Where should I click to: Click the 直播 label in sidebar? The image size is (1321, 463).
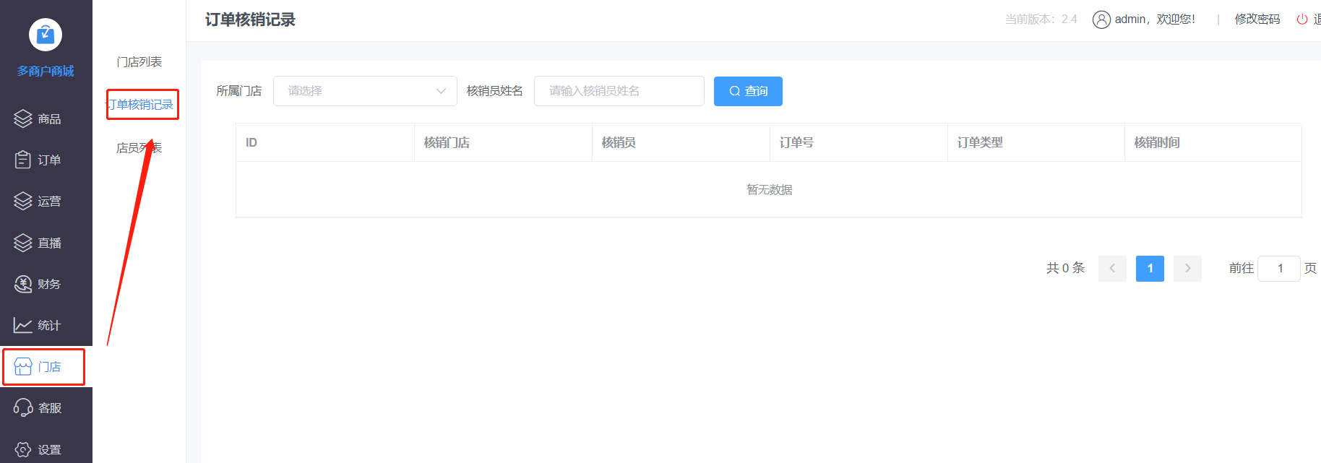point(49,243)
